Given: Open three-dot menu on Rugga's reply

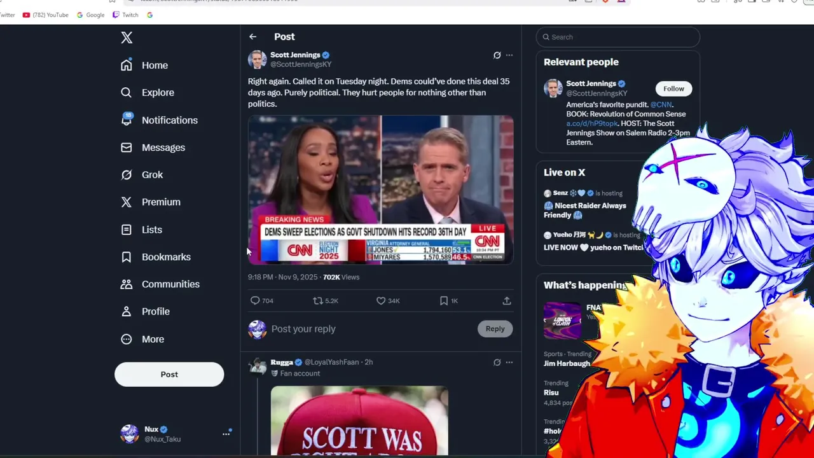Looking at the screenshot, I should tap(509, 363).
